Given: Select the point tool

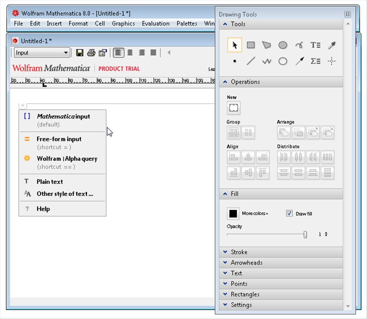Looking at the screenshot, I should [235, 61].
